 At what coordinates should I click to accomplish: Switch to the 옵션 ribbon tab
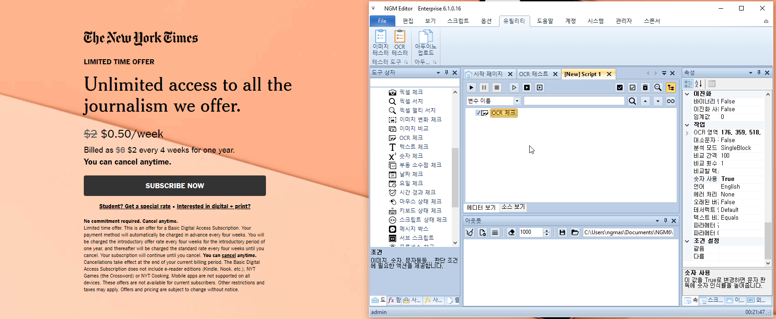(486, 21)
